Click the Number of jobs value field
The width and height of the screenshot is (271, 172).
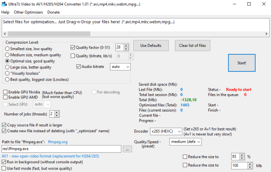(52, 114)
